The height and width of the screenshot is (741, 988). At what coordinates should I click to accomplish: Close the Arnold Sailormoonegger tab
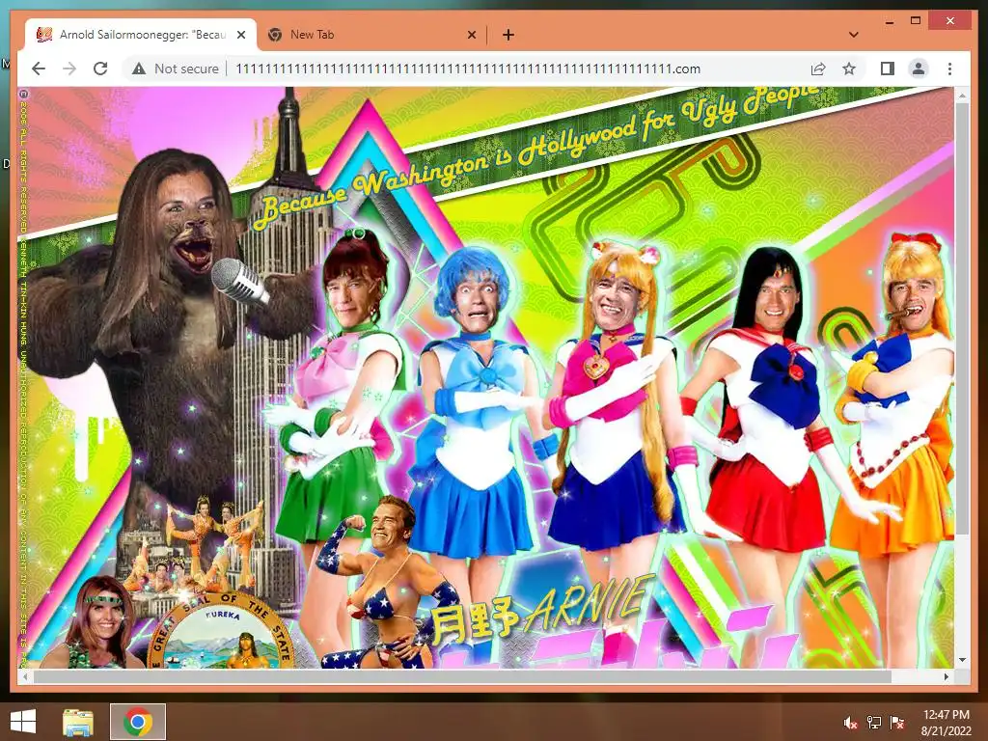point(240,35)
